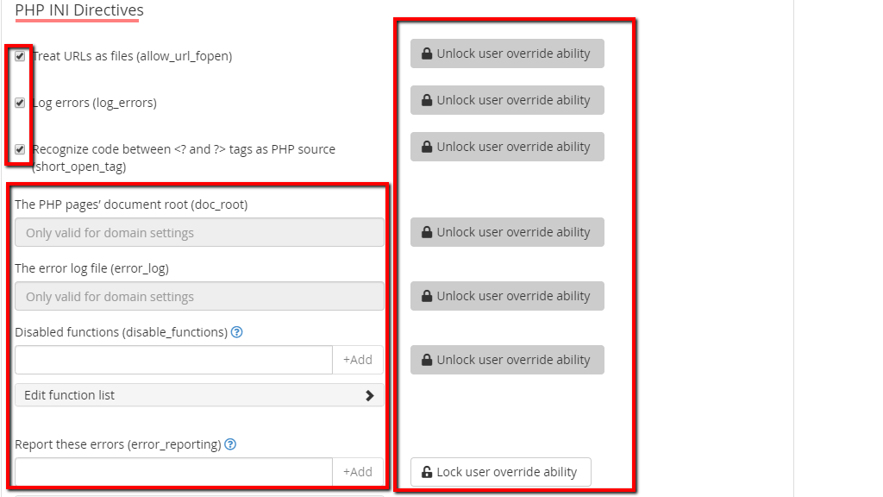Lock user override ability for error_reporting
Image resolution: width=883 pixels, height=497 pixels.
coord(500,472)
